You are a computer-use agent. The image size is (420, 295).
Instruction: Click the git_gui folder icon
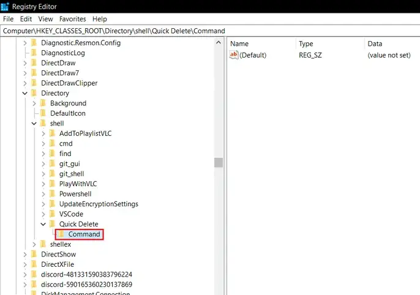(x=53, y=163)
